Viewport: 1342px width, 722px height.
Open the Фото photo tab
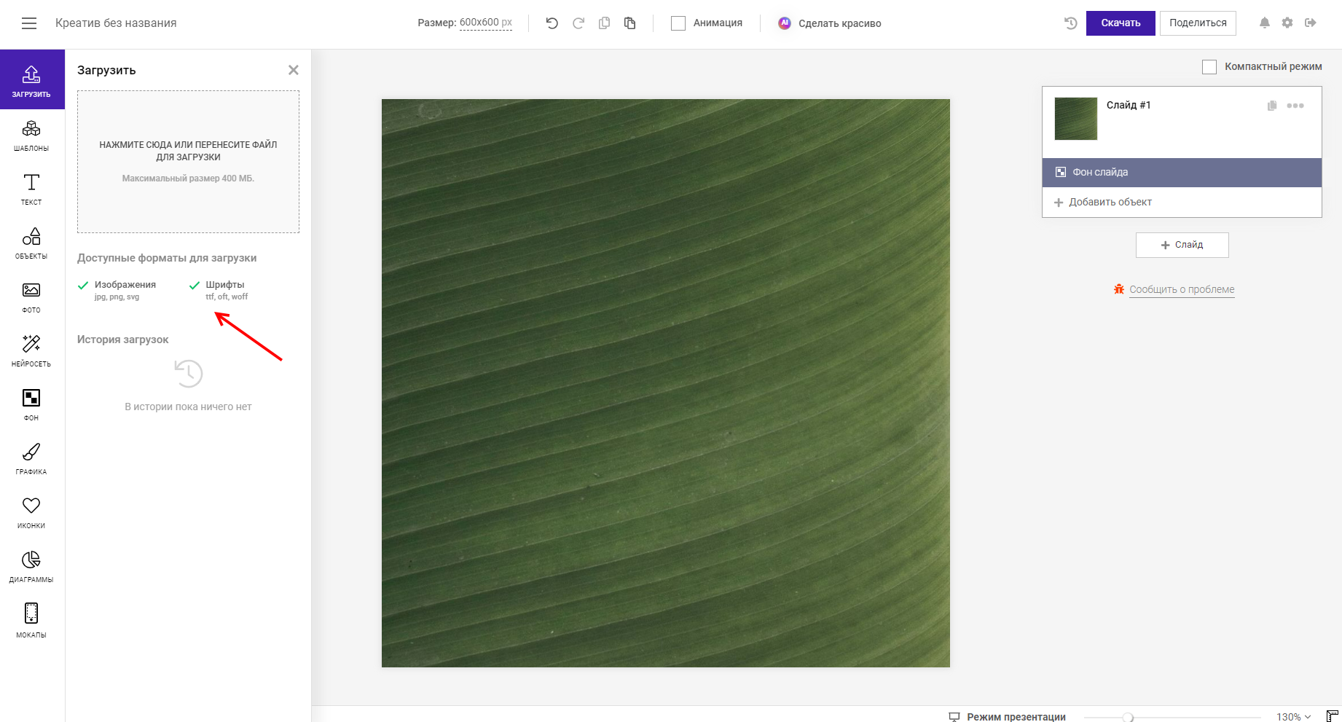(31, 297)
